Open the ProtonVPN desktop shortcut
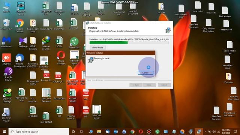Viewport: 240px width, 135px height. (74, 43)
